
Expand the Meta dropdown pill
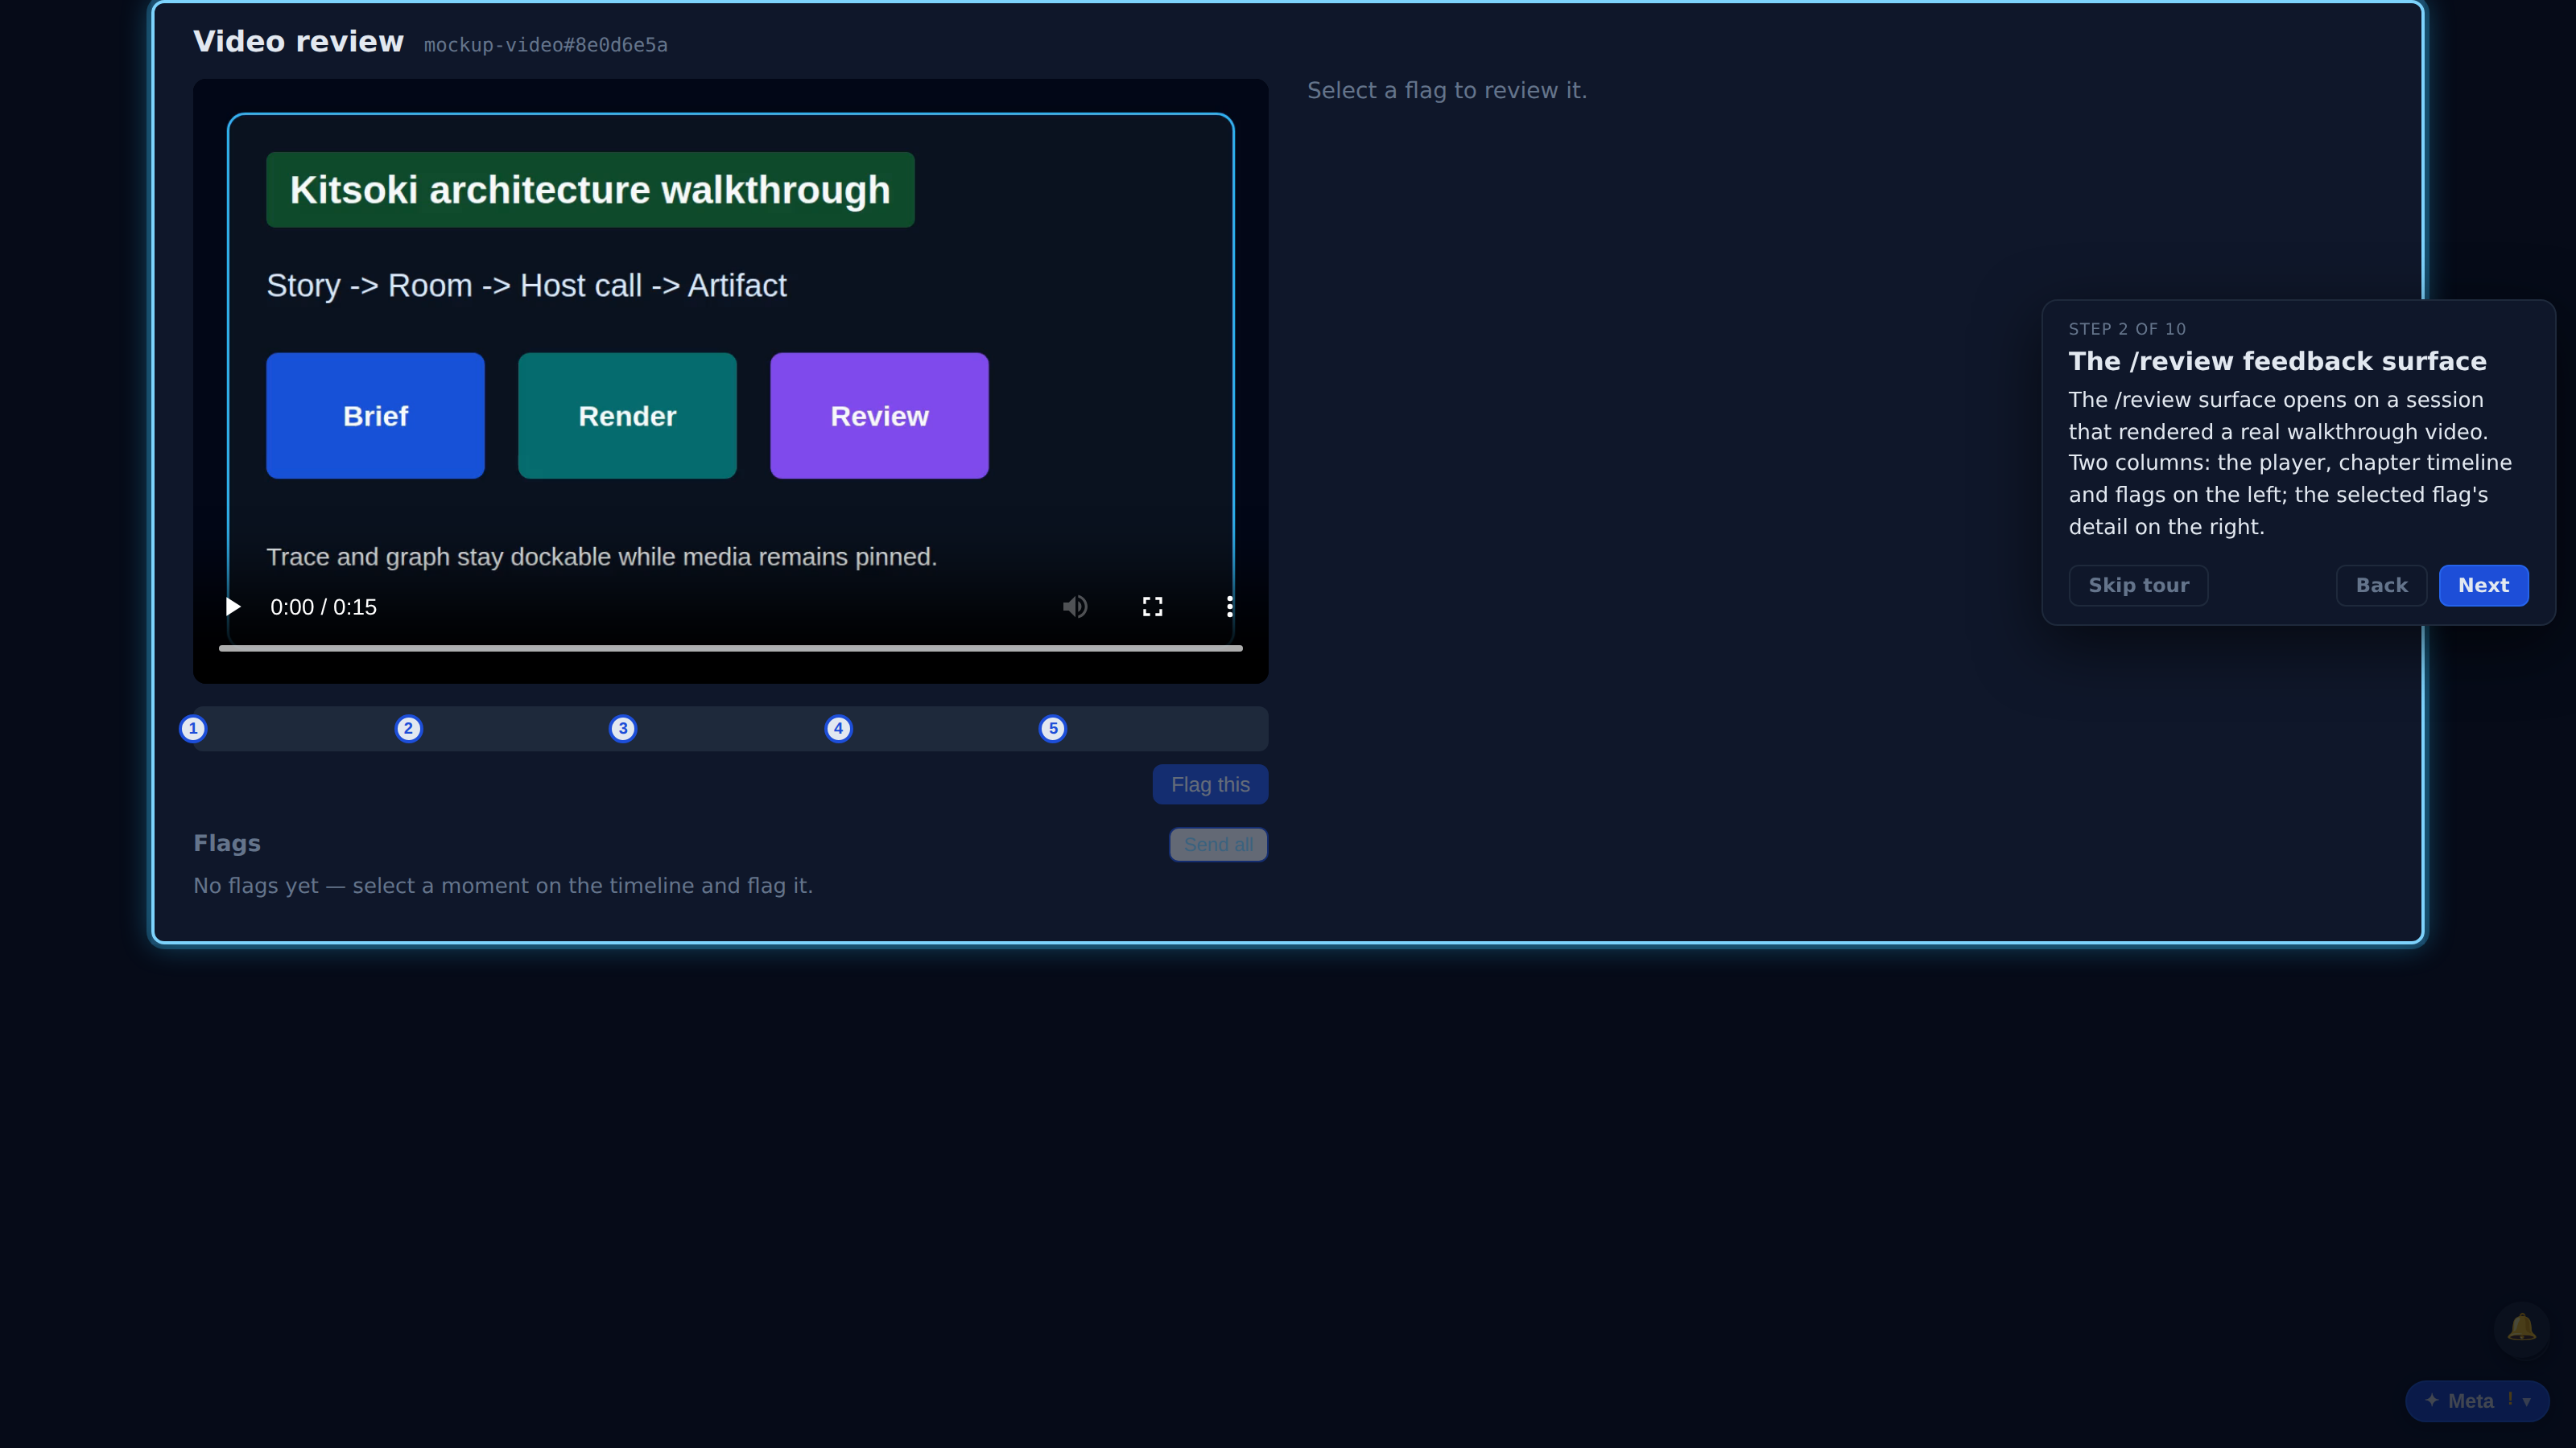pyautogui.click(x=2477, y=1401)
